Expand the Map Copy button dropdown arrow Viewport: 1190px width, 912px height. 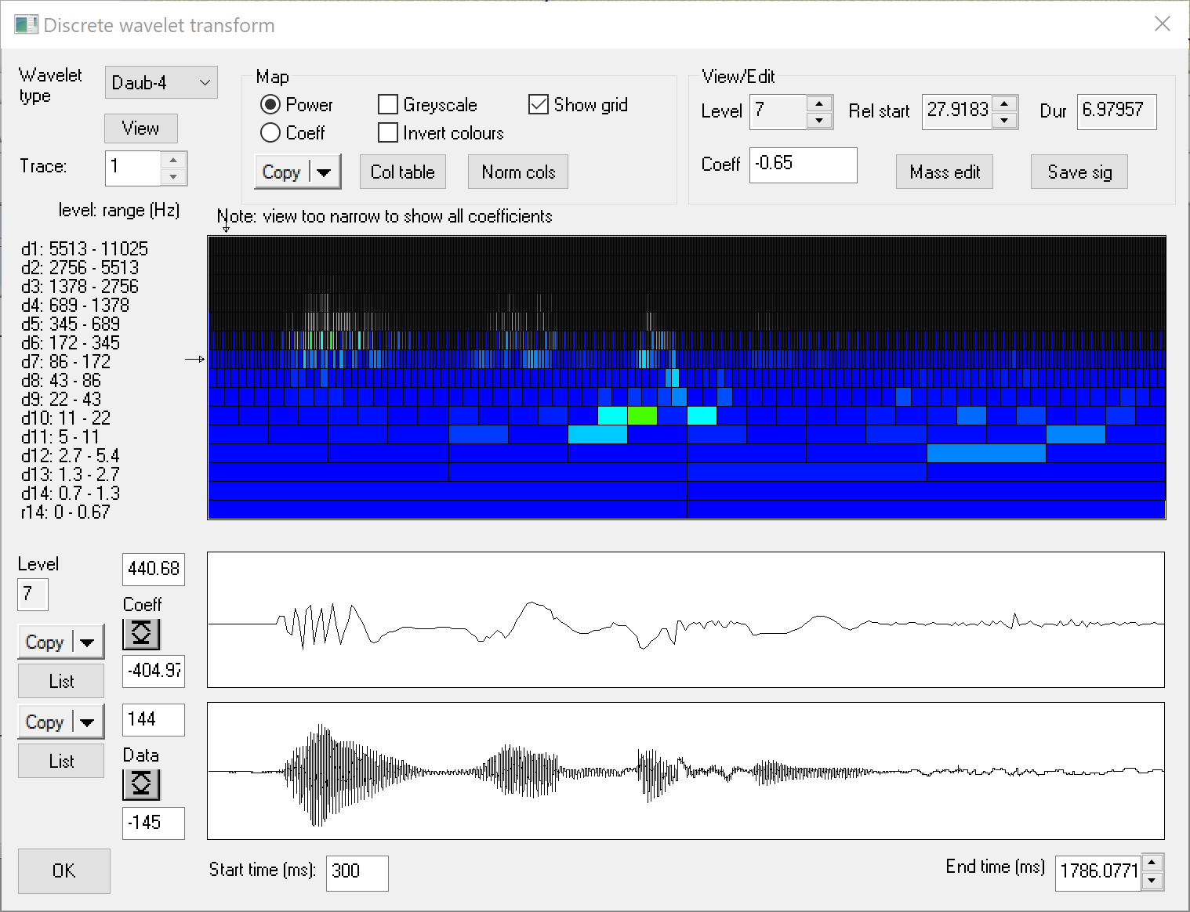[x=325, y=172]
